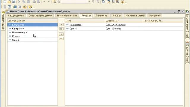Select Количество in available fields list

point(32,25)
